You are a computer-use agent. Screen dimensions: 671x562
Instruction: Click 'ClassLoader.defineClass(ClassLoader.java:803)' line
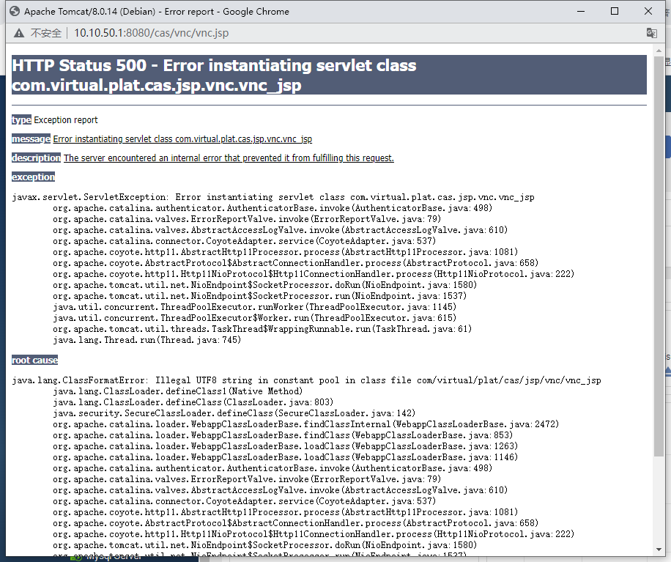193,402
